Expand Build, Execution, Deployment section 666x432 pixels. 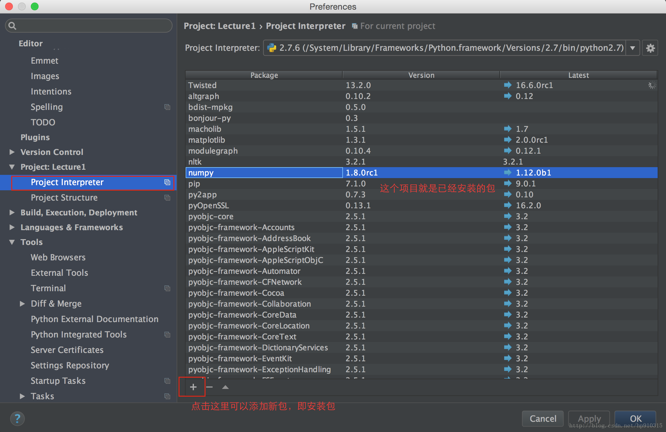click(x=12, y=212)
